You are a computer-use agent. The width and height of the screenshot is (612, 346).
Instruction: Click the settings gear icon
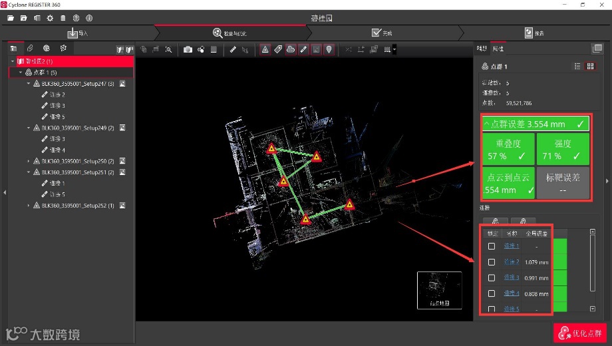tap(50, 18)
